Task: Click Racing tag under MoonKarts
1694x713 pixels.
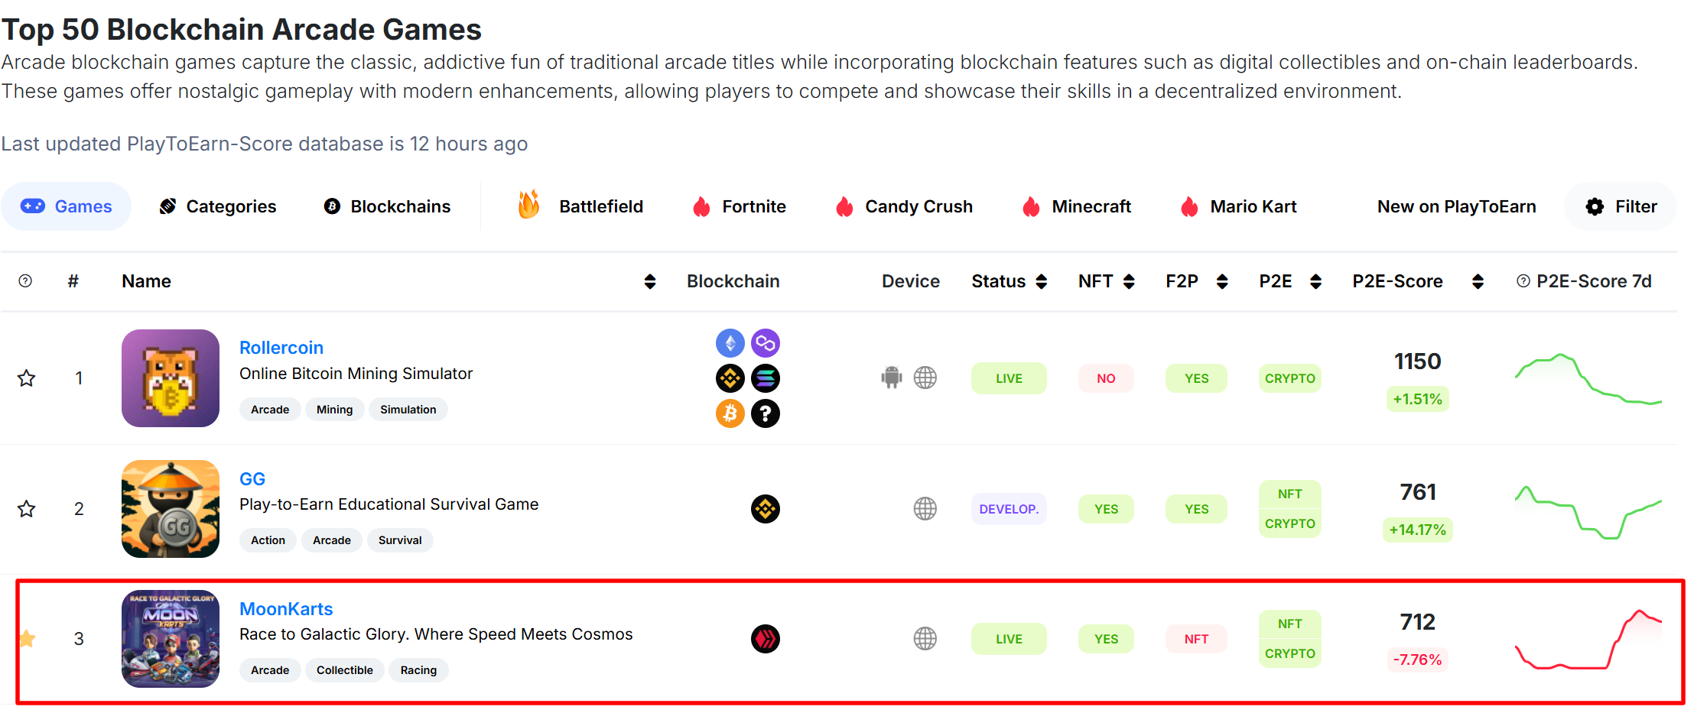Action: click(x=418, y=670)
